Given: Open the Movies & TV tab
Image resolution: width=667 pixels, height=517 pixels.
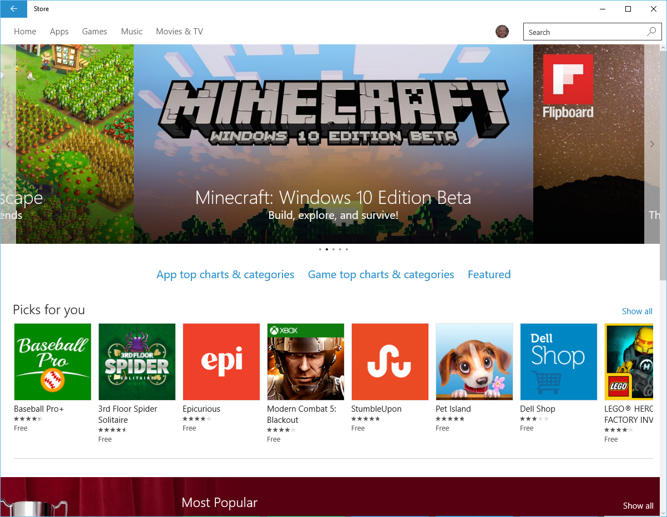Looking at the screenshot, I should pyautogui.click(x=179, y=32).
